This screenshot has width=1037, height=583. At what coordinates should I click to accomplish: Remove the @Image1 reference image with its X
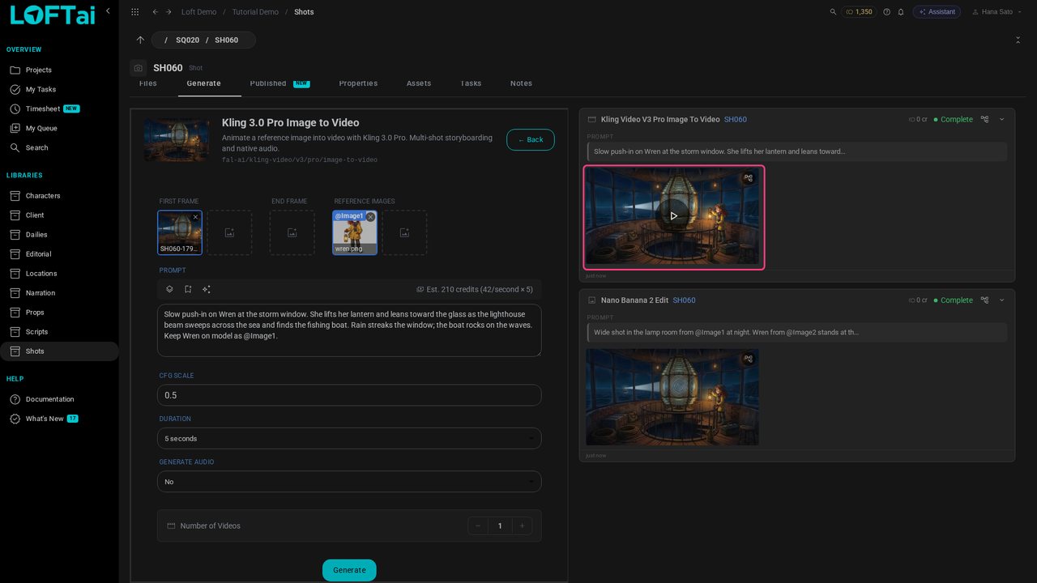pyautogui.click(x=370, y=217)
